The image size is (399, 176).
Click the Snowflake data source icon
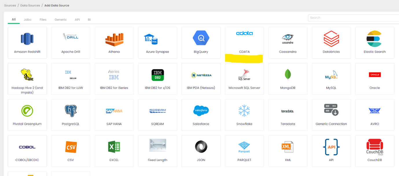244,111
